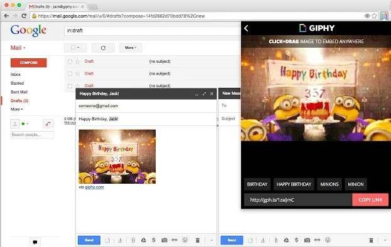The width and height of the screenshot is (391, 247).
Task: Attach files in the New Message window
Action: click(276, 240)
